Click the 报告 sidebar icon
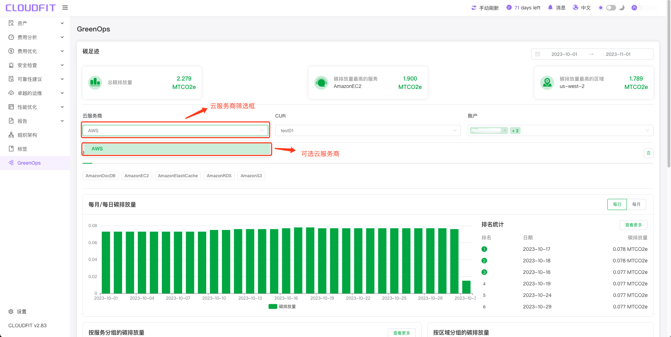 click(x=11, y=121)
